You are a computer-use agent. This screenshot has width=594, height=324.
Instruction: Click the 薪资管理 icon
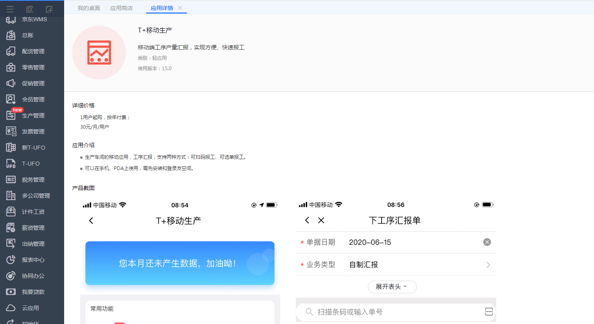pyautogui.click(x=11, y=228)
